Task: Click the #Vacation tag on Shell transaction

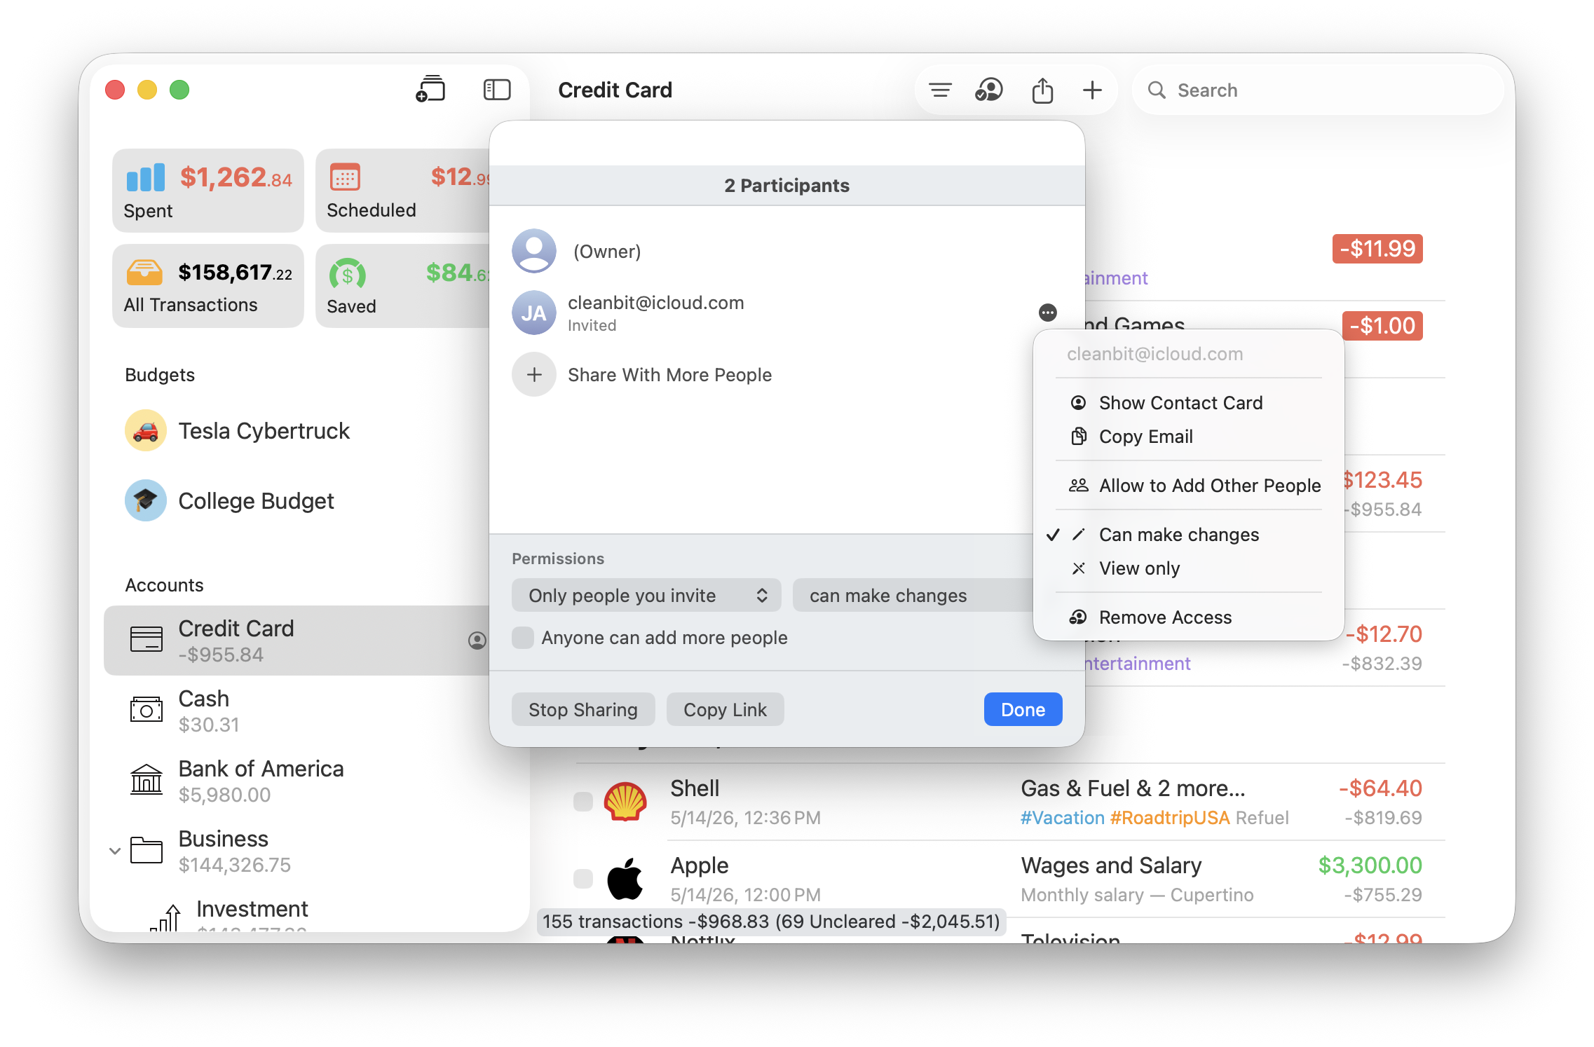Action: click(1063, 818)
